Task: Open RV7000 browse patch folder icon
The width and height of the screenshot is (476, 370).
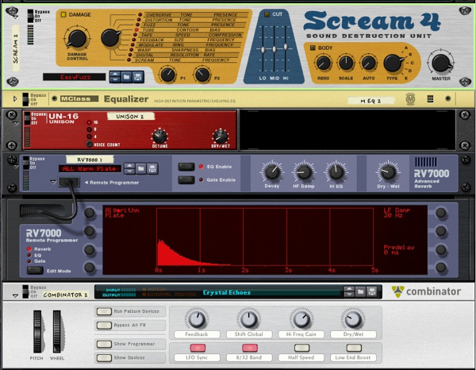Action: pyautogui.click(x=141, y=168)
